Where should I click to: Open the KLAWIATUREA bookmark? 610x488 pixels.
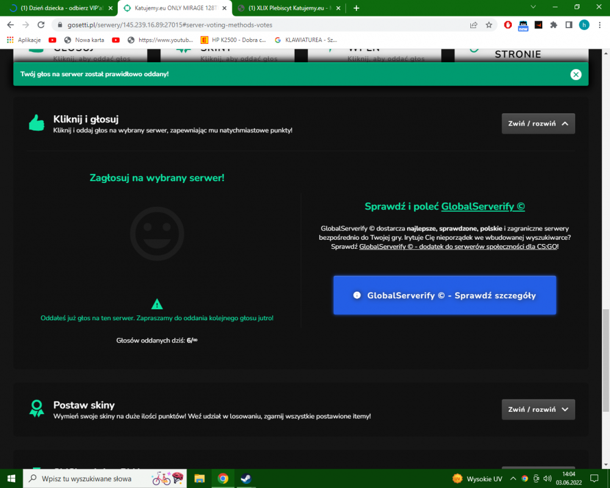(x=306, y=40)
